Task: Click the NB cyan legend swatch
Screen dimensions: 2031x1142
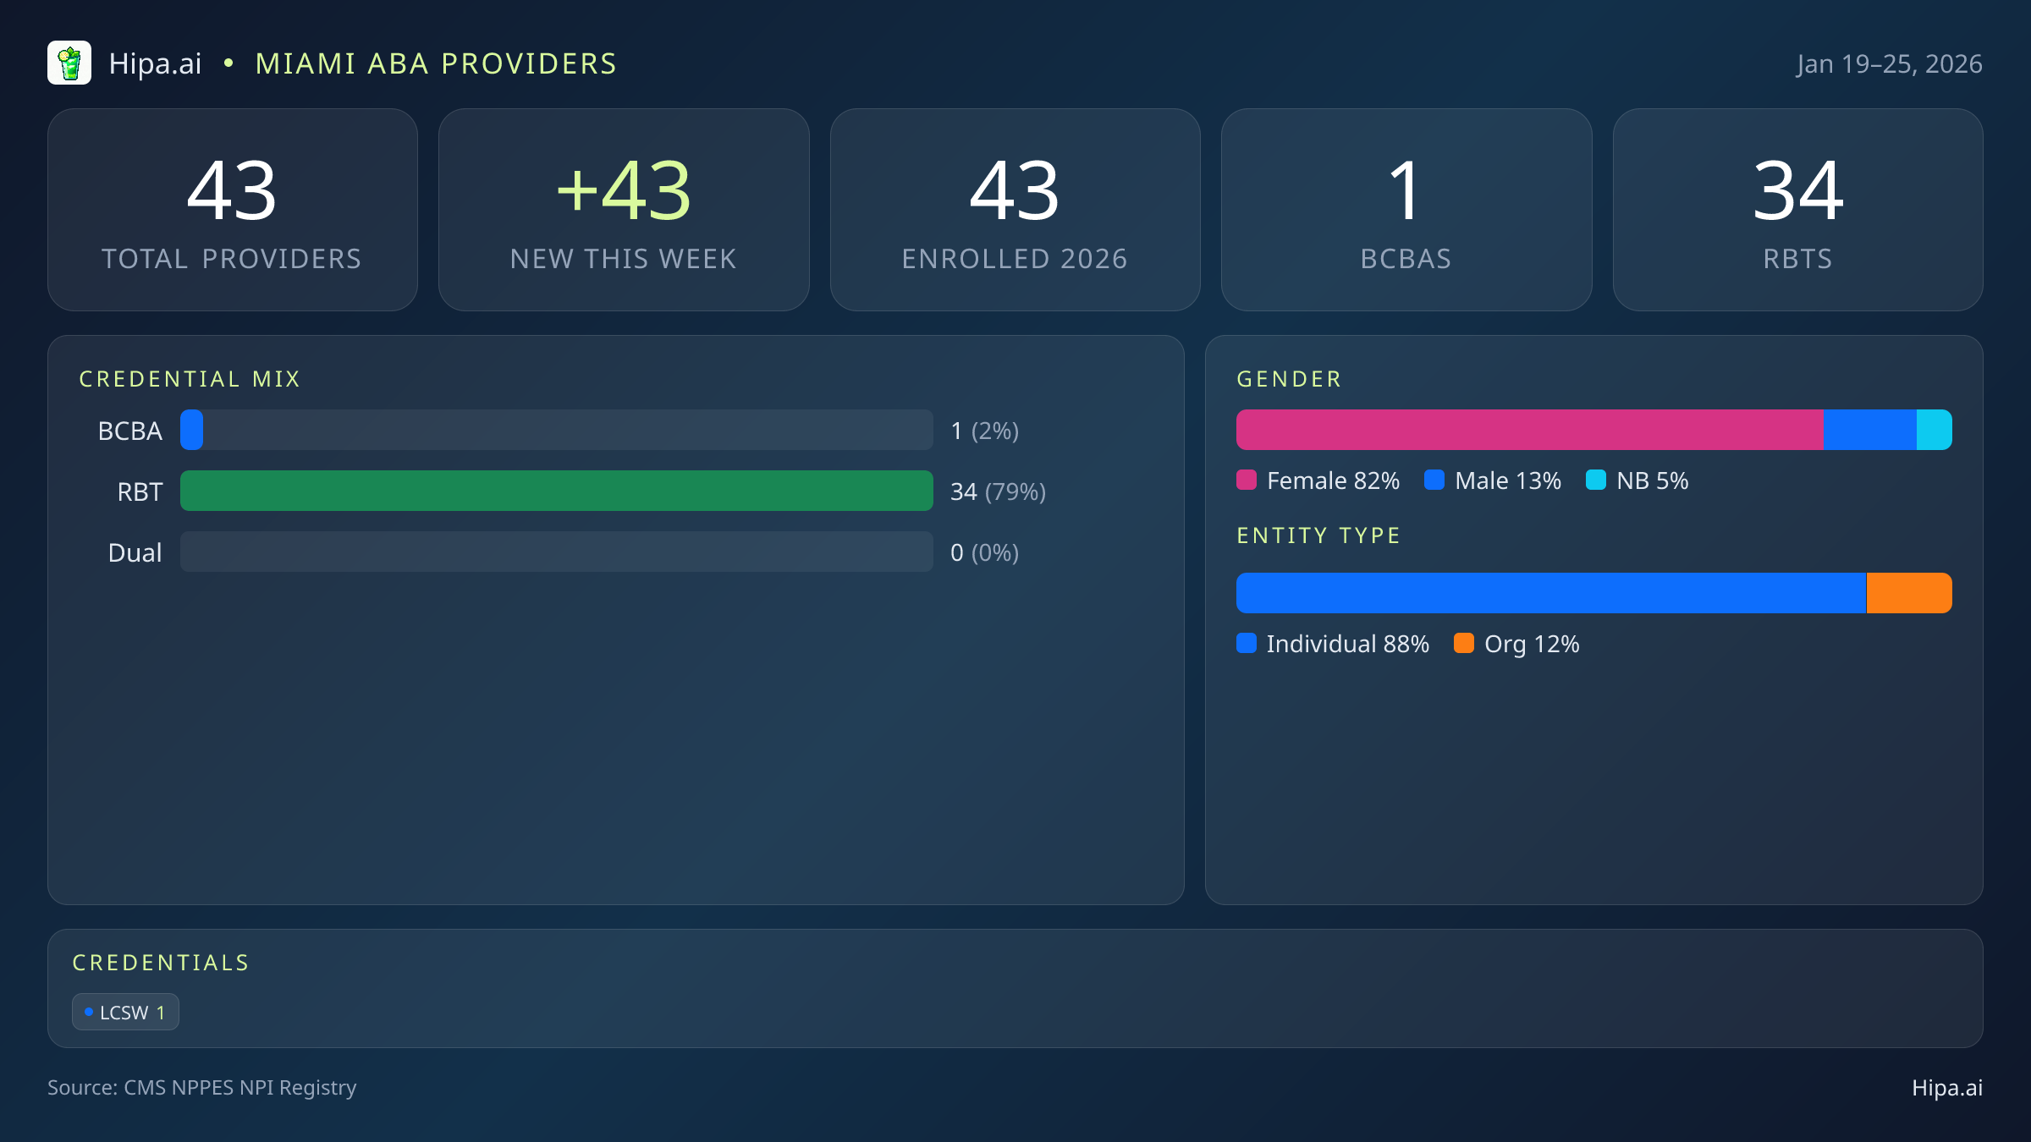Action: [1596, 480]
